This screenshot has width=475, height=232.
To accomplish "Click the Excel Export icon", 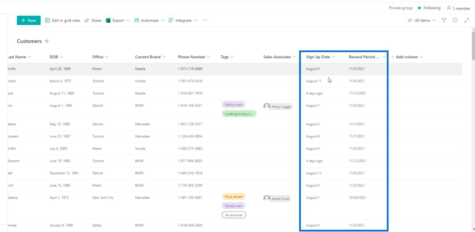I will point(108,20).
